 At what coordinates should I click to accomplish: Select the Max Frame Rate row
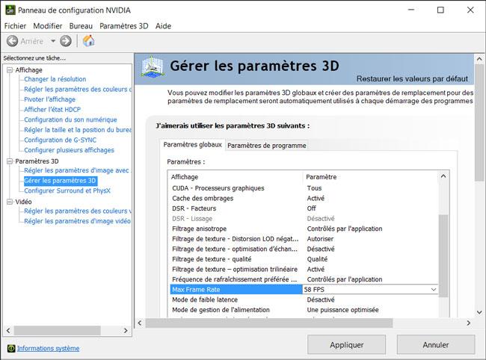click(x=236, y=290)
